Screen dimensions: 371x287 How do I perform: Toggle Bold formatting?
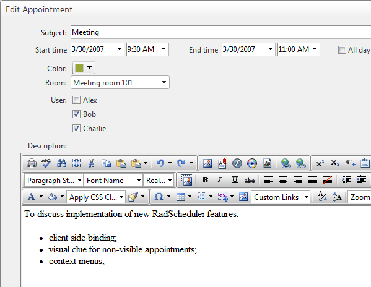(x=205, y=180)
